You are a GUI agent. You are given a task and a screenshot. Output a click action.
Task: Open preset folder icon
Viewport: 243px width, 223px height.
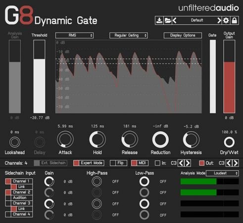tap(168, 20)
